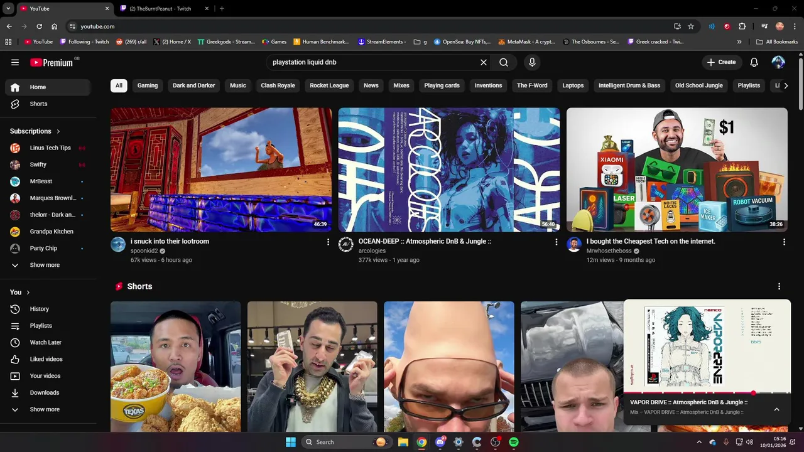Screen dimensions: 804x452
Task: Open Chrome three-dot menu
Action: pyautogui.click(x=795, y=26)
